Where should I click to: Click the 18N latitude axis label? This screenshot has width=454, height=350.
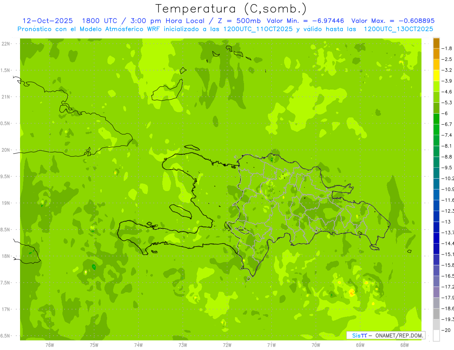point(5,256)
